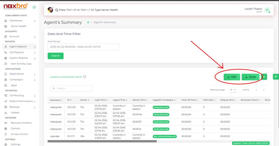Viewport: 279px width, 146px height.
Task: Click the refresh icon beside the updated timestamp
Action: pos(84,77)
